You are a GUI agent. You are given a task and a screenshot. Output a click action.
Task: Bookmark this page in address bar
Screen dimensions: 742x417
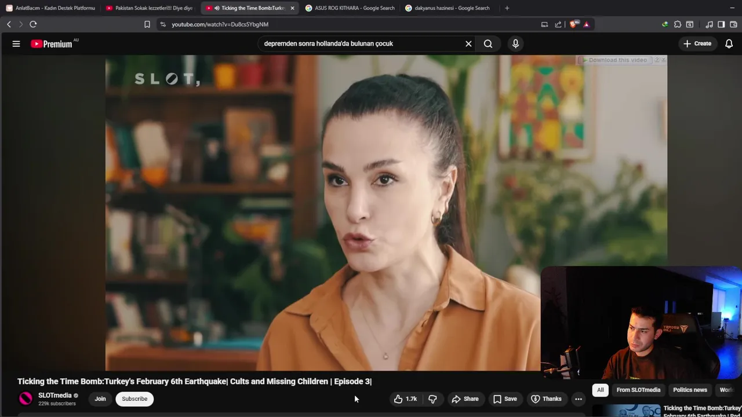[x=147, y=24]
